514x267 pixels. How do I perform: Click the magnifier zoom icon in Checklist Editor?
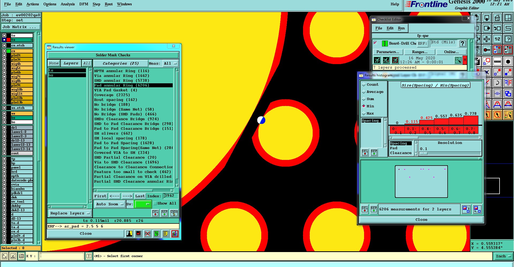click(458, 60)
